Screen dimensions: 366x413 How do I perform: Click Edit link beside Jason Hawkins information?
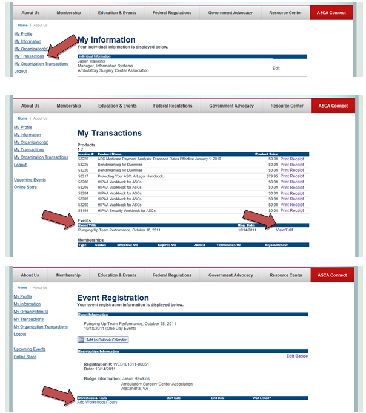pos(276,68)
